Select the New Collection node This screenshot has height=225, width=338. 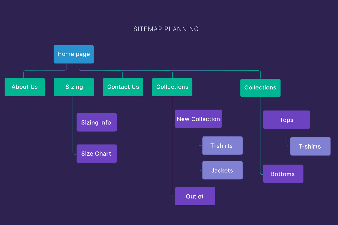click(x=198, y=119)
